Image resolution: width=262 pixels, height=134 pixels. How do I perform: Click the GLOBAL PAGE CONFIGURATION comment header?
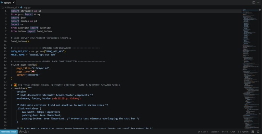tap(58, 61)
